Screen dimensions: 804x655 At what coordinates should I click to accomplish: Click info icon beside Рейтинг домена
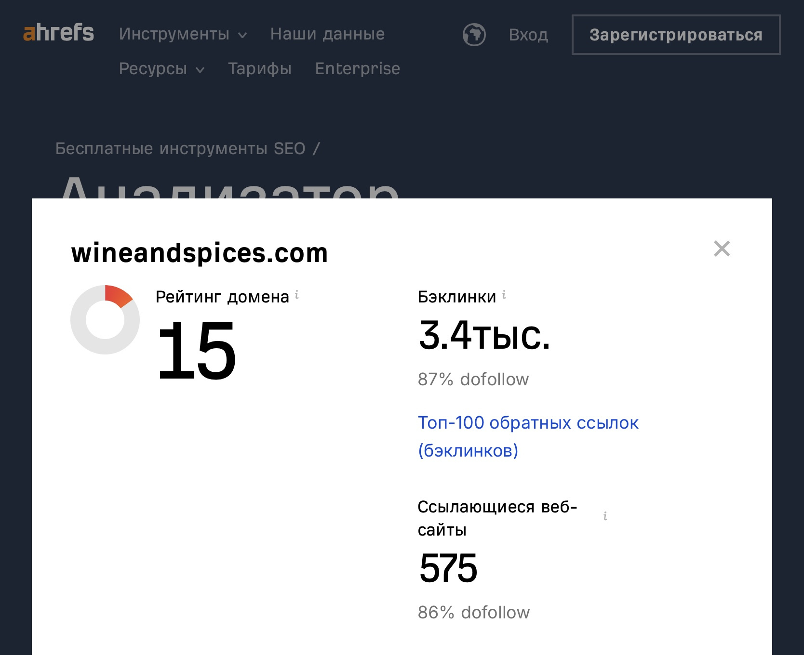tap(297, 295)
